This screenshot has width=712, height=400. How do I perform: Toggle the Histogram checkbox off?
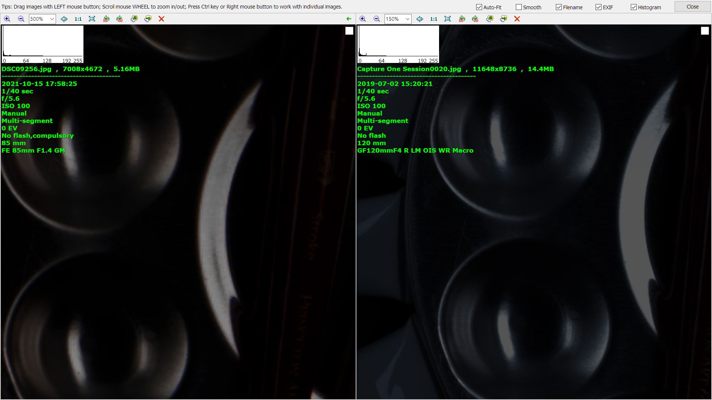click(x=634, y=7)
